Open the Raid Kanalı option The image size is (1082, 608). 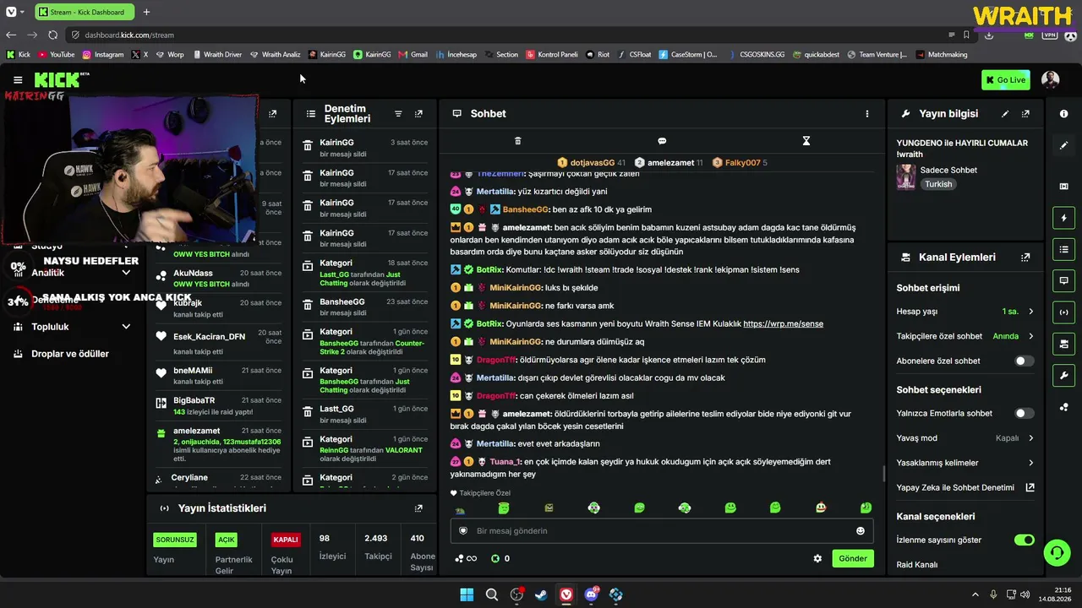tap(917, 564)
